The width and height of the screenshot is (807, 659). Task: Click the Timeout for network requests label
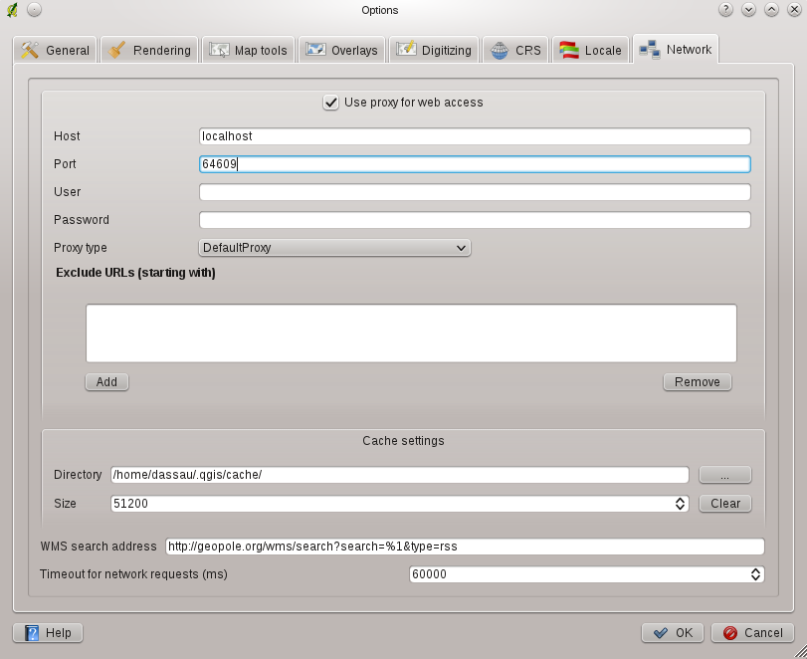pos(133,574)
